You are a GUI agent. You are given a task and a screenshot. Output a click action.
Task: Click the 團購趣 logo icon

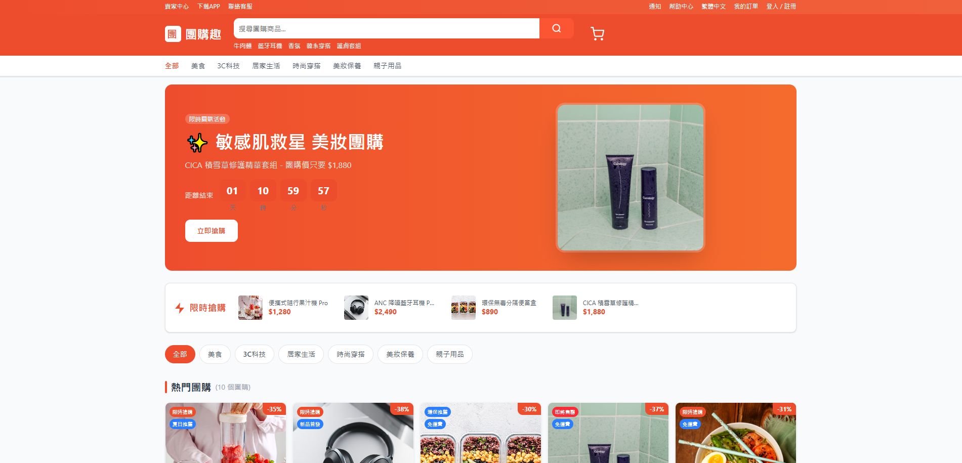point(173,34)
